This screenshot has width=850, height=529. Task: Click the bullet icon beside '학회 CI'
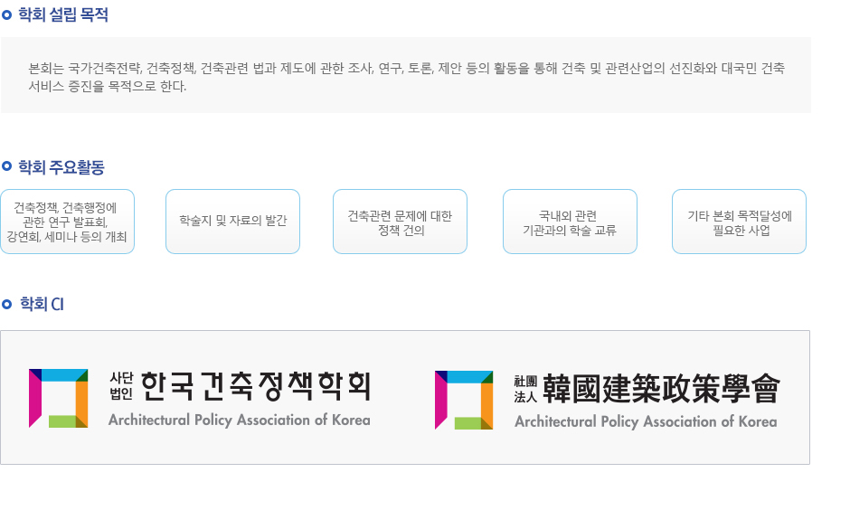coord(6,304)
